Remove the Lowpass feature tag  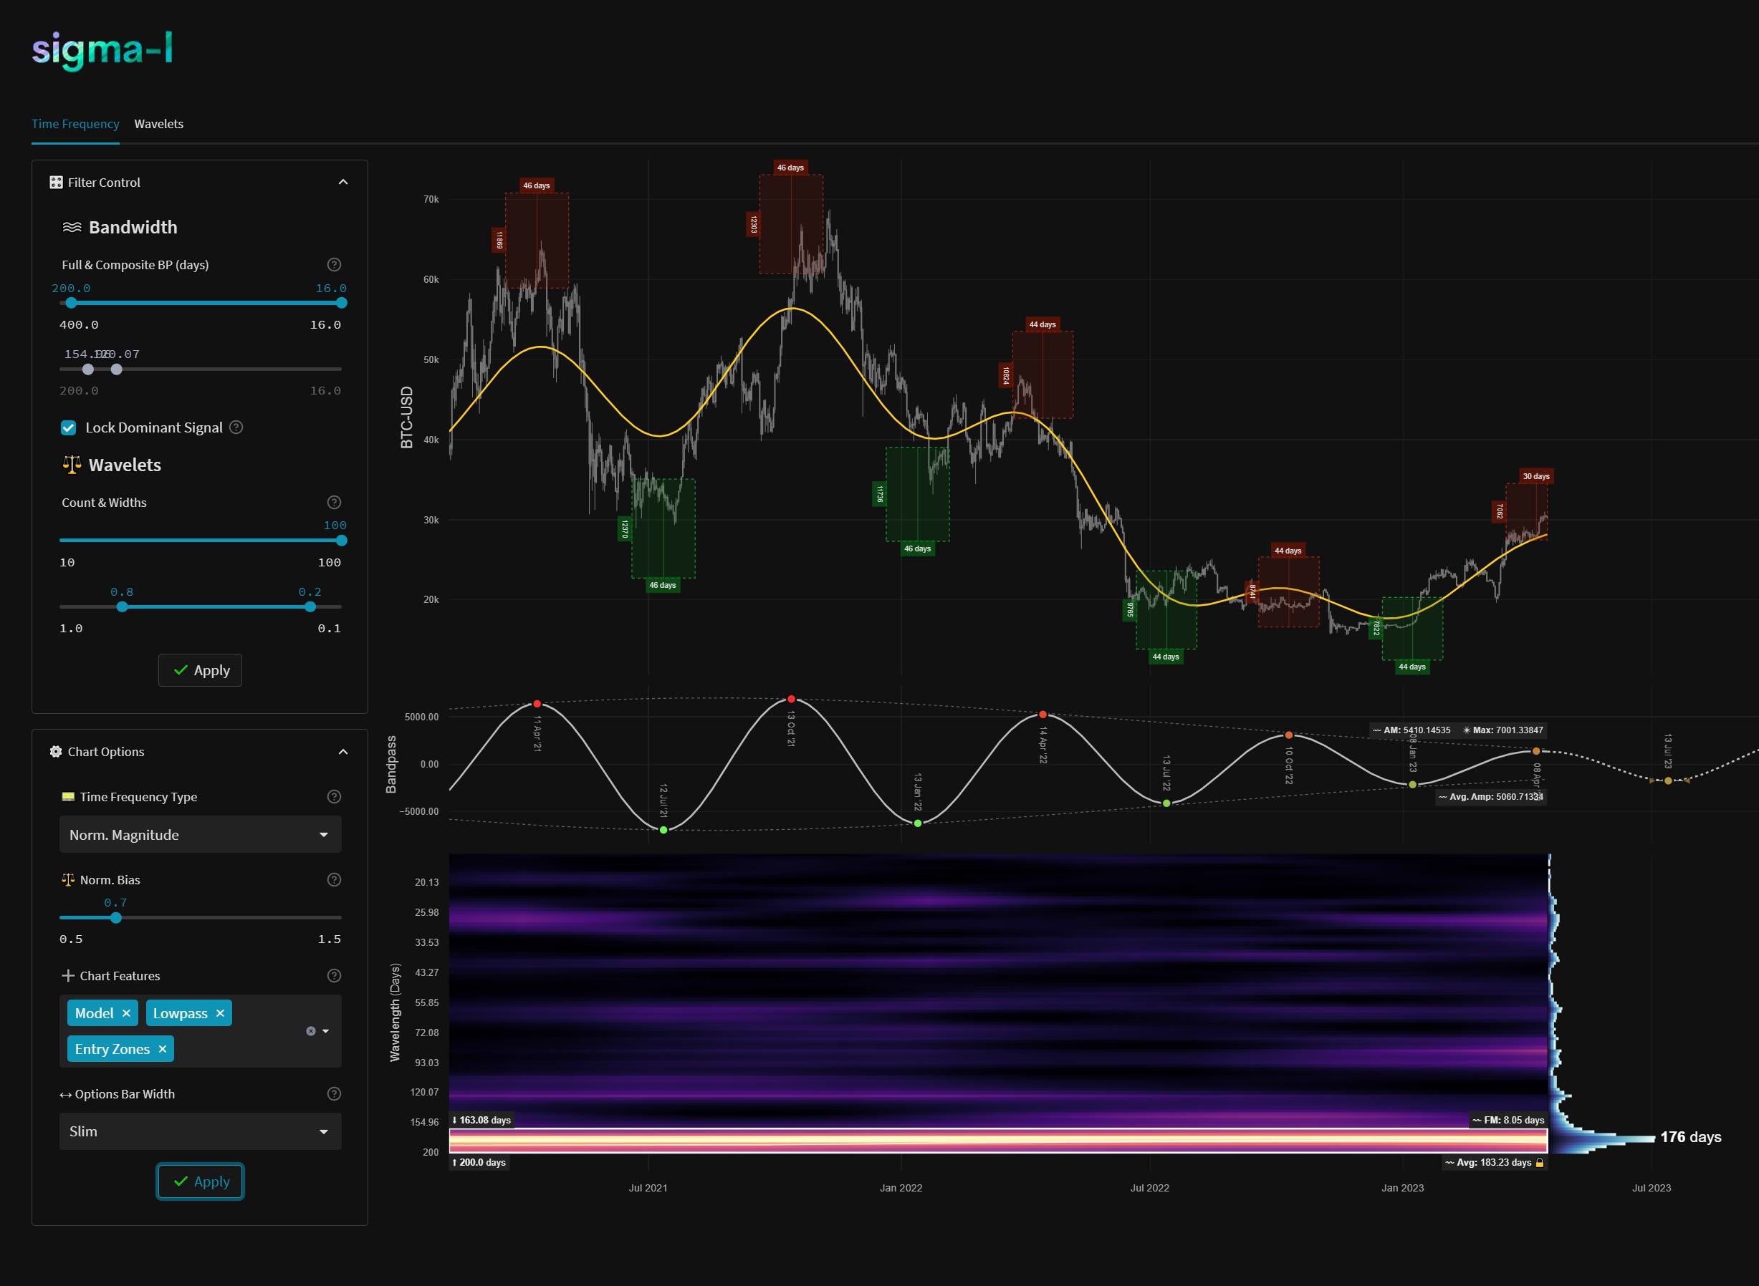coord(220,1012)
